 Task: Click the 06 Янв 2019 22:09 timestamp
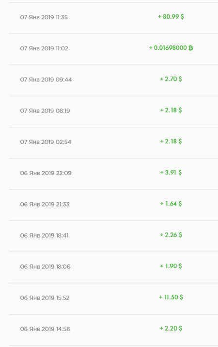(x=46, y=173)
